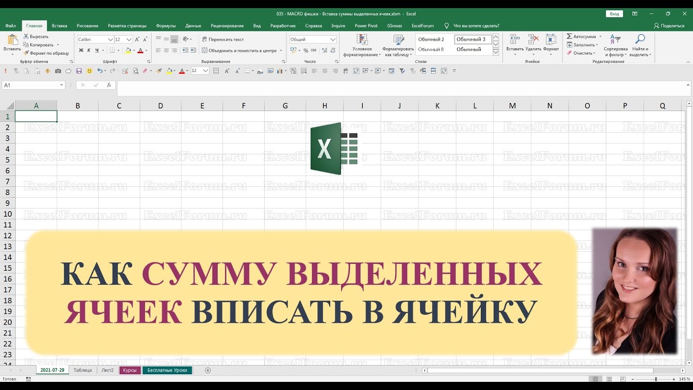Open Найти и выделить magnifier icon
Screen dimensions: 693x390
click(640, 39)
